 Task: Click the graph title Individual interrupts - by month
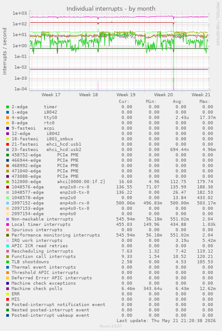[111, 8]
